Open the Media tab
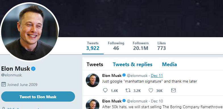 [169, 64]
